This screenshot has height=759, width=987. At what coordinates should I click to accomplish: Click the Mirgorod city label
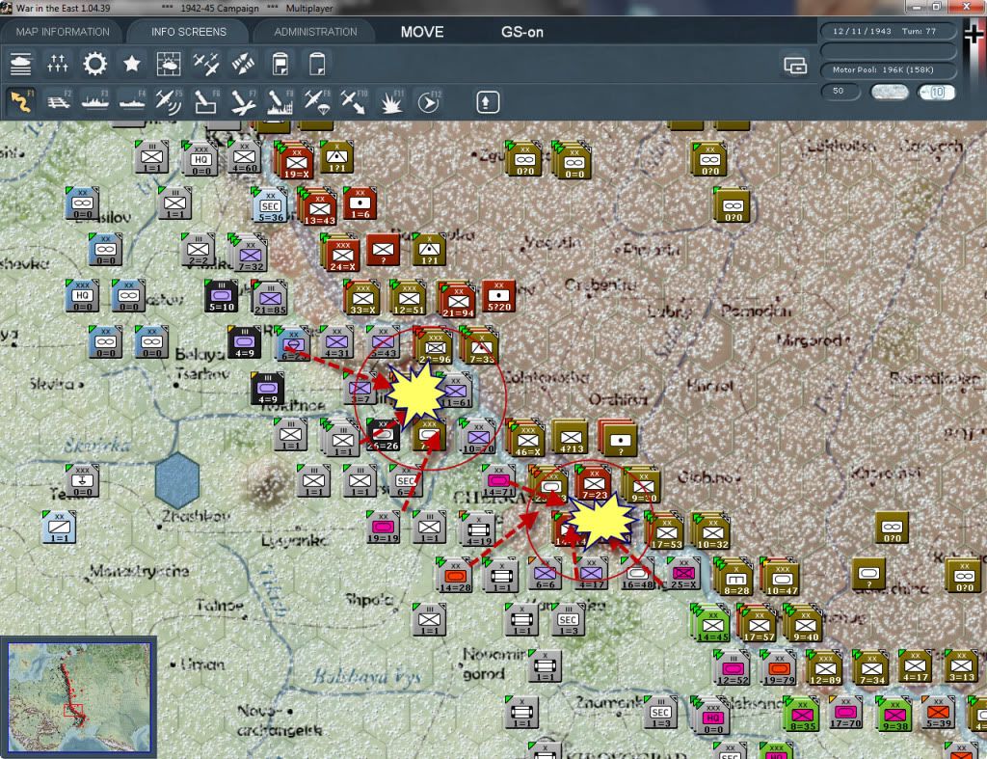coord(811,340)
